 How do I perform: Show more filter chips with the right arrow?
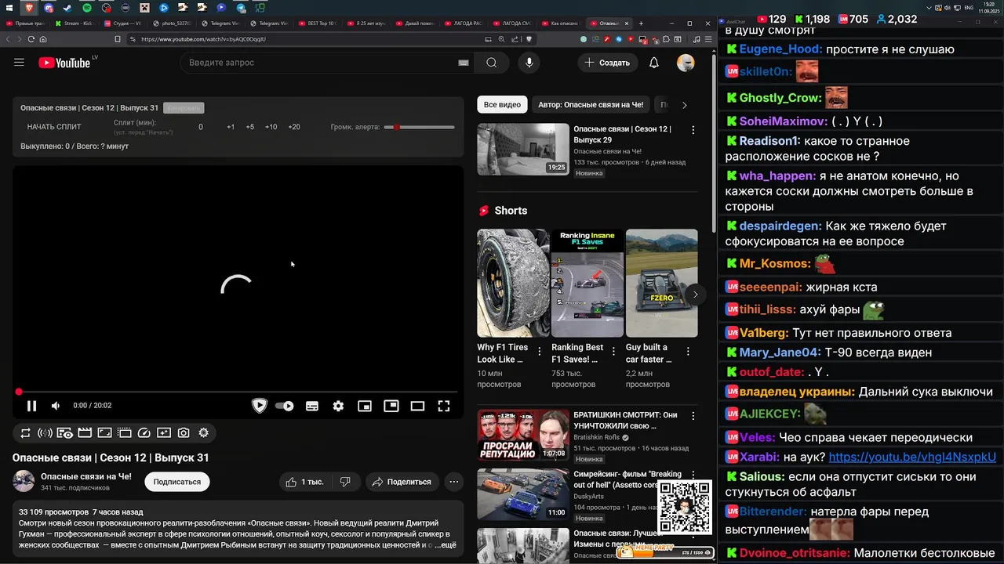684,105
